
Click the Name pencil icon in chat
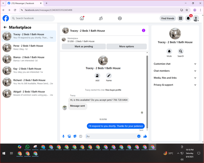109,76
